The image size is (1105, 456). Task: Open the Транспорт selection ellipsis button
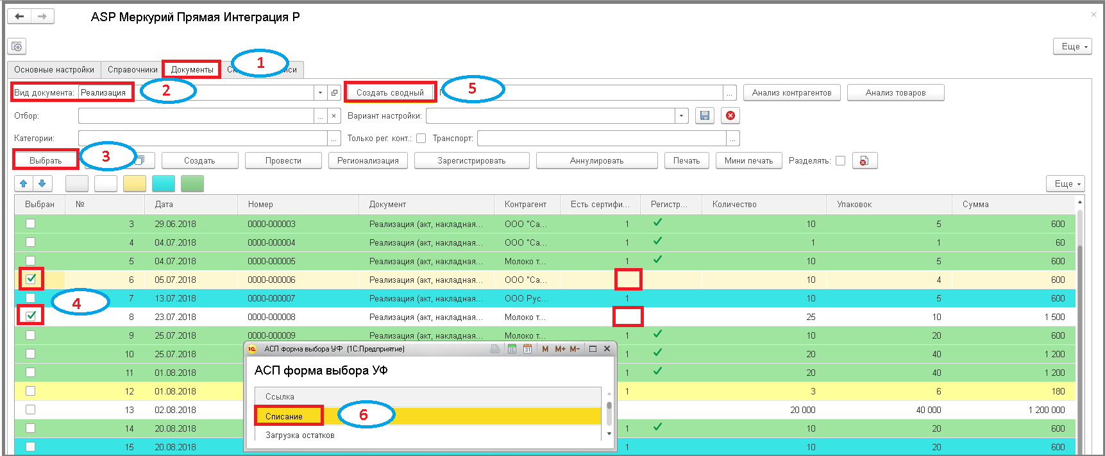pos(733,138)
